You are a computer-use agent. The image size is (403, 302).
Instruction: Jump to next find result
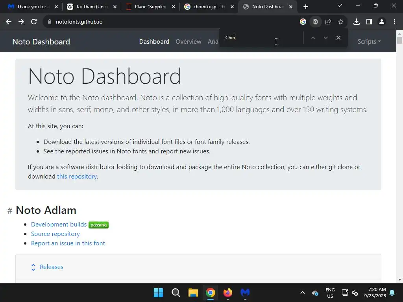click(x=325, y=38)
